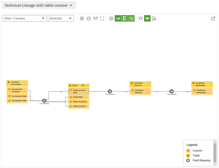The width and height of the screenshot is (219, 168).
Task: Open Technical Lineage with table context menu
Action: click(39, 5)
